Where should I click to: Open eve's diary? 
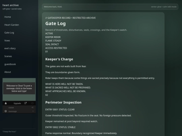(x=10, y=48)
